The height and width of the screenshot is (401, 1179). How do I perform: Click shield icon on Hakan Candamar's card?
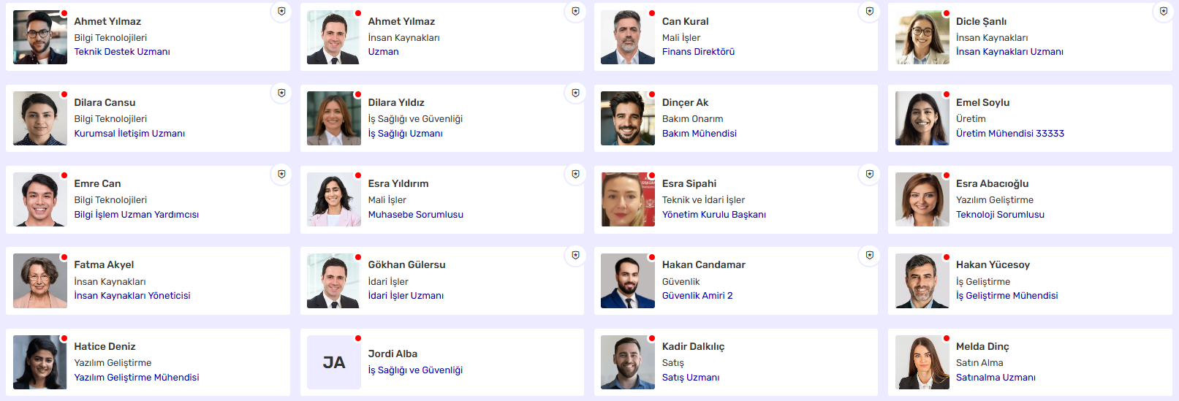(x=869, y=255)
